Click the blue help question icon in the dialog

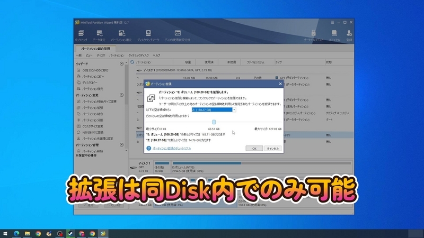coord(149,148)
